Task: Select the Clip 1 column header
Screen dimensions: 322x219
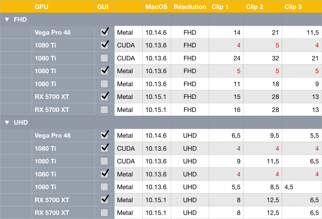Action: click(220, 7)
